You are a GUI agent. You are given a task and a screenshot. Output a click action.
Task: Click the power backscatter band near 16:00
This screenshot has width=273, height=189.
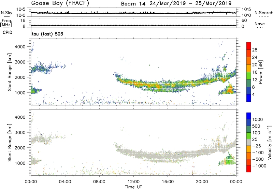pos(168,85)
